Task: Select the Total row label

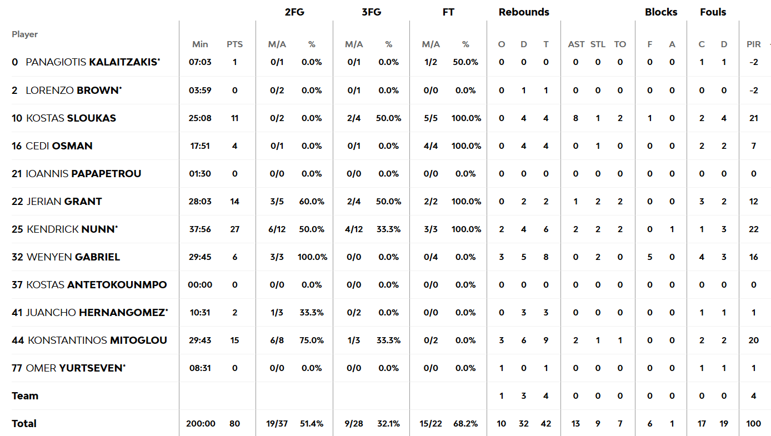Action: point(24,423)
